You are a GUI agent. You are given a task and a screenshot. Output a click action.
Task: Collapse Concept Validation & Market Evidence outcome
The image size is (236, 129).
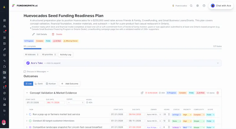[x=27, y=93]
